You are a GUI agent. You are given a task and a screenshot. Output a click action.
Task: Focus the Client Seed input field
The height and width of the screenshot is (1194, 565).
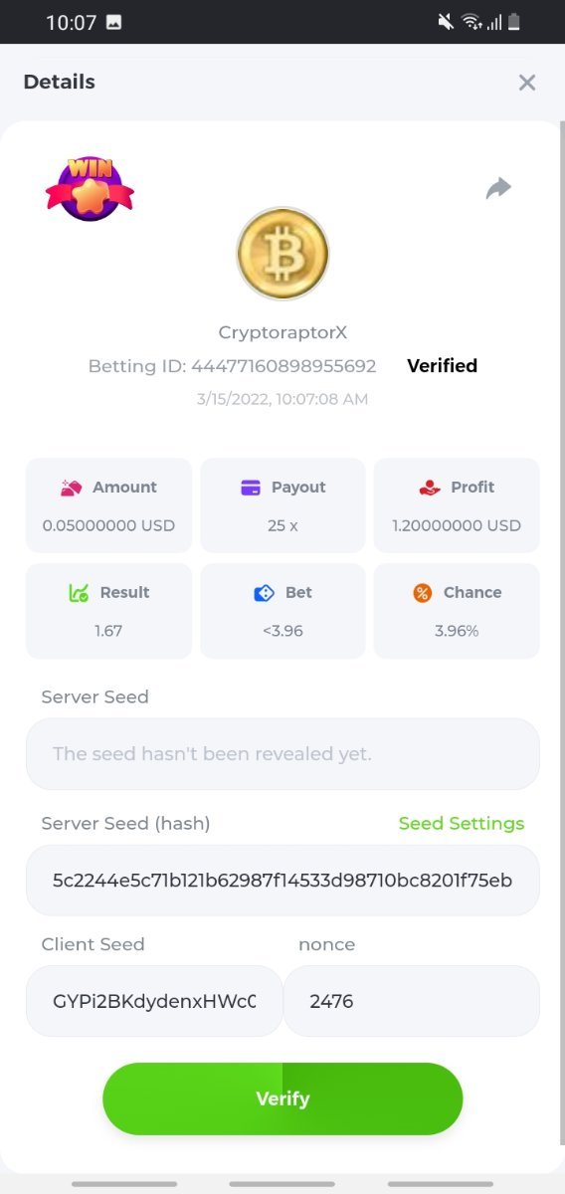[154, 1001]
